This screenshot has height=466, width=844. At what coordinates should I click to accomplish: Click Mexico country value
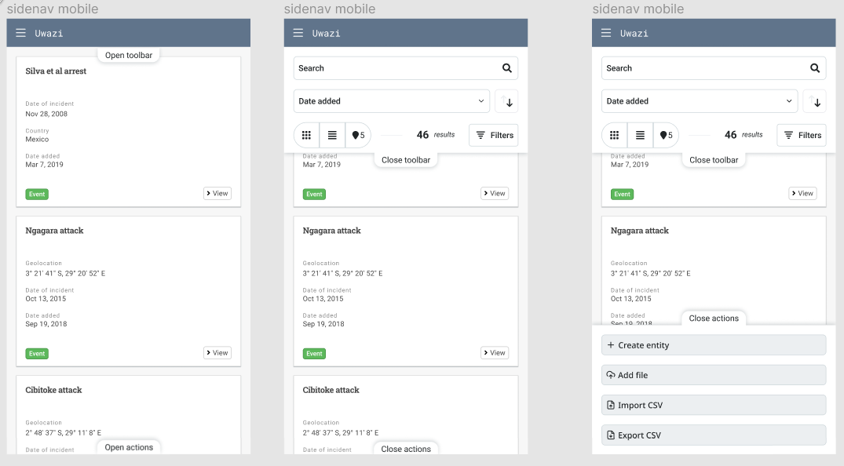click(x=37, y=139)
